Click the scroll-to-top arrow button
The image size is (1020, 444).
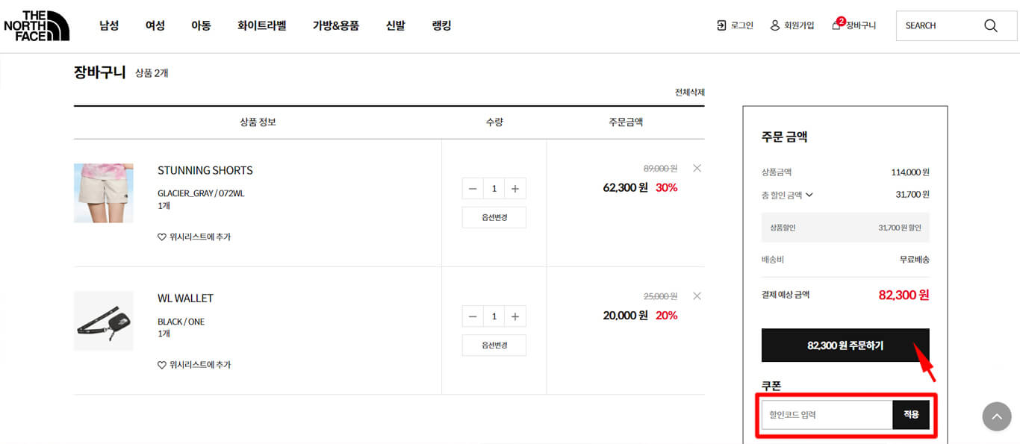(x=997, y=416)
